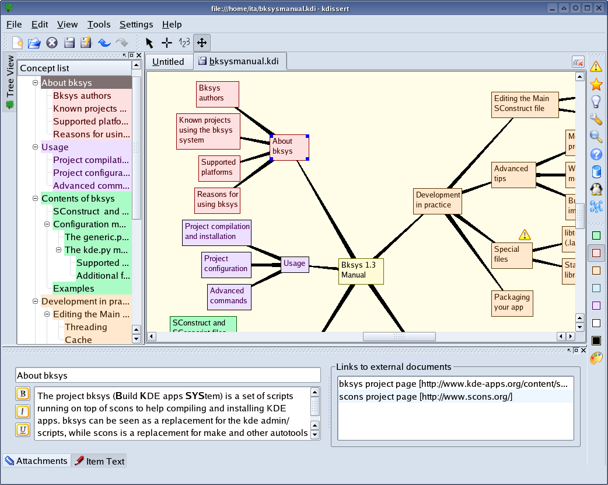608x485 pixels.
Task: Select the scons project page link
Action: 455,396
